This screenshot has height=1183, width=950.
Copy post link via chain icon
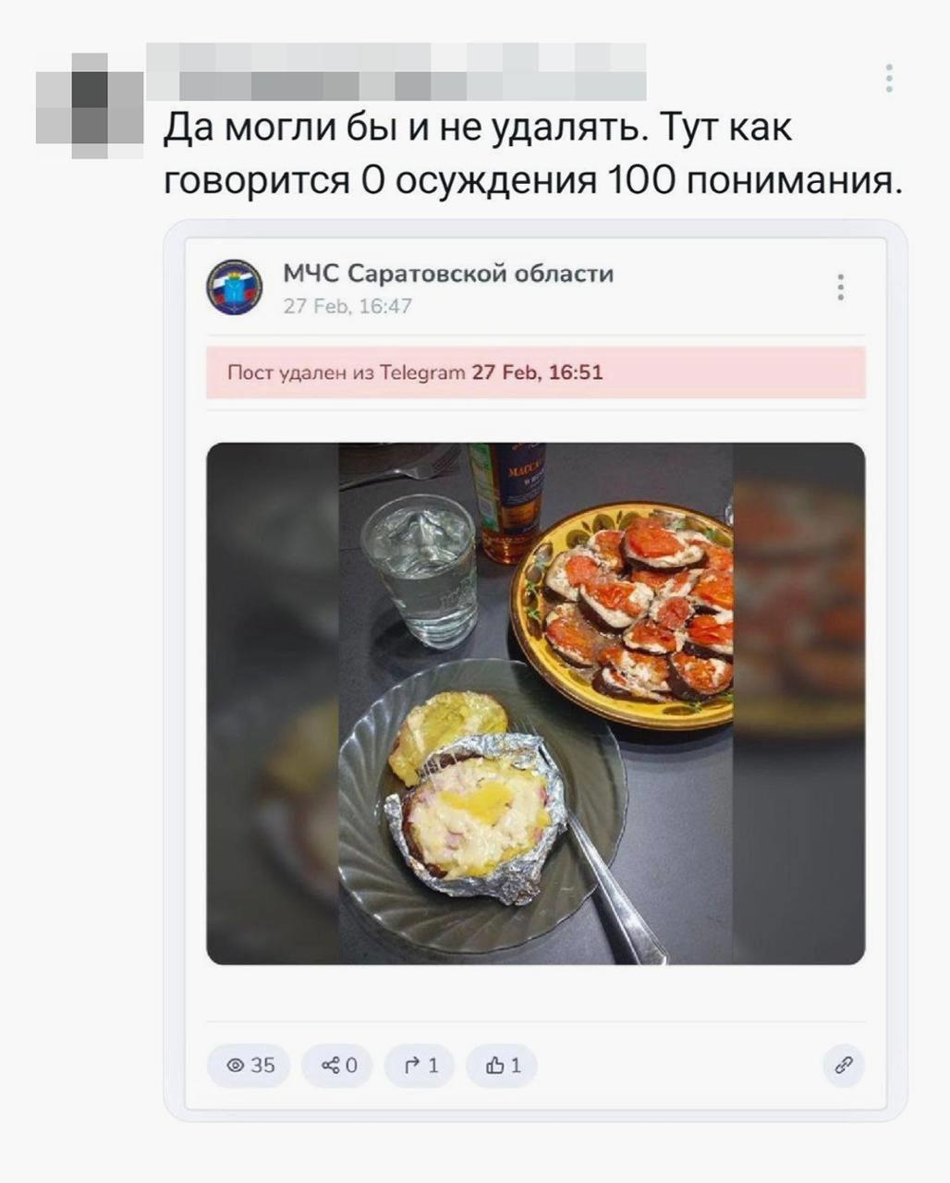(843, 1066)
